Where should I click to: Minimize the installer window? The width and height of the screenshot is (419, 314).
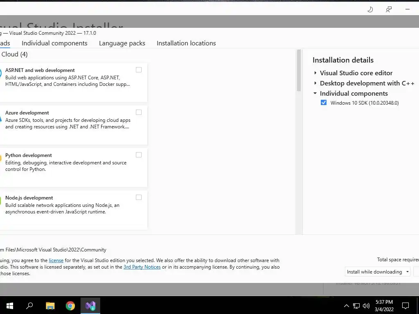click(407, 9)
